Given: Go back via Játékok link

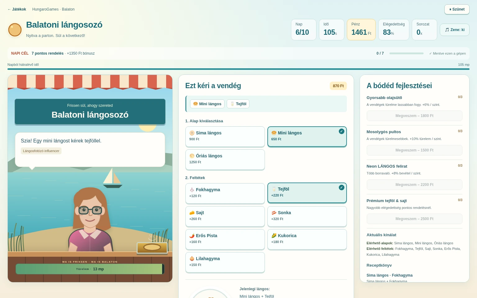Looking at the screenshot, I should point(17,9).
